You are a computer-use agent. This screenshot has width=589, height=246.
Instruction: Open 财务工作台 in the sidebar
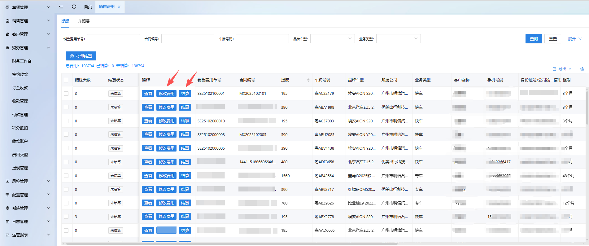[22, 61]
